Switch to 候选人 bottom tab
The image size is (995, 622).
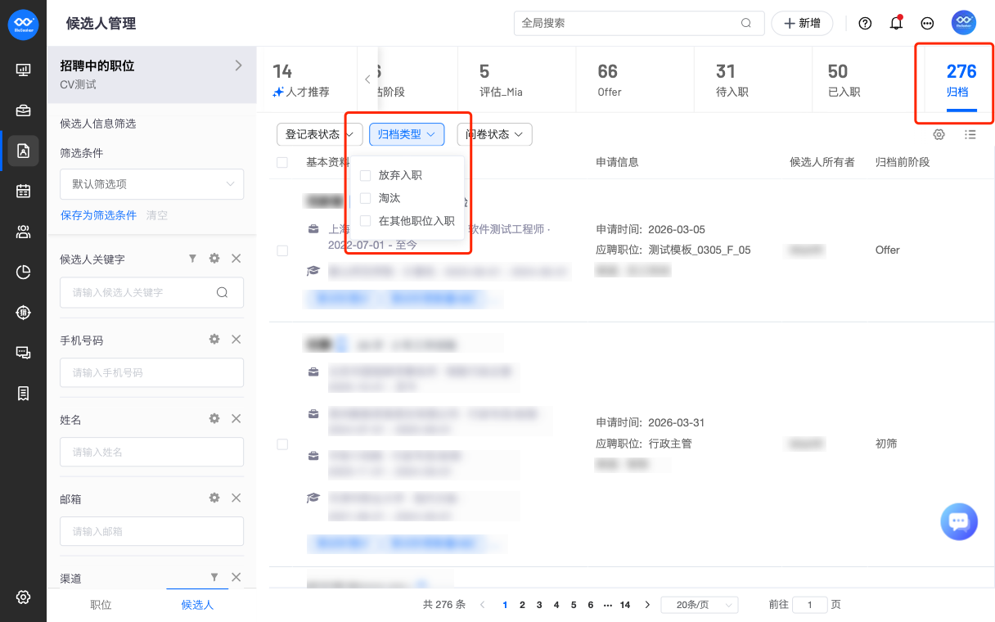(x=197, y=605)
